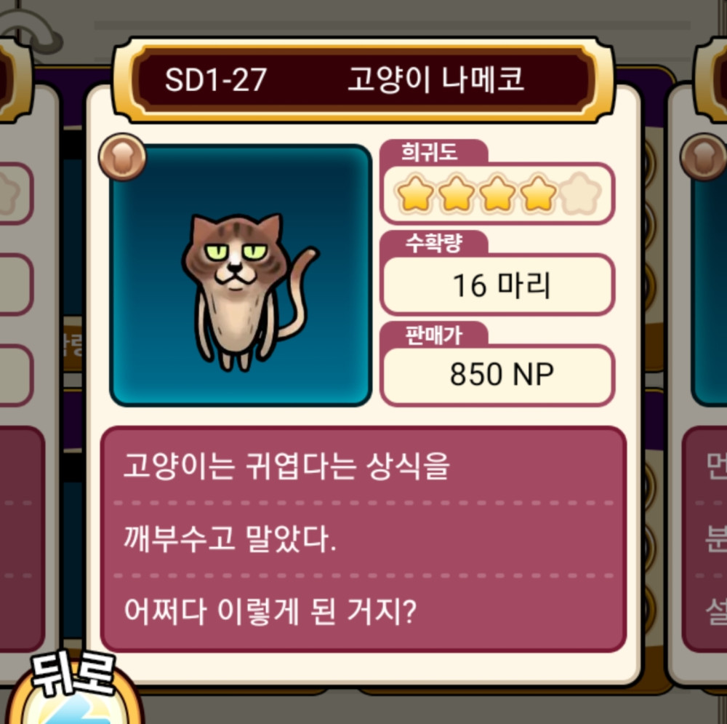Select the third gold rarity star
The height and width of the screenshot is (724, 727).
(497, 194)
